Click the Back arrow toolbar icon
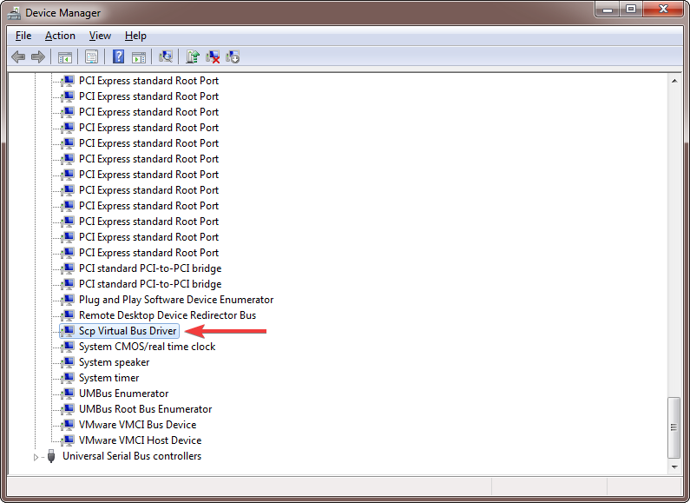 (18, 56)
